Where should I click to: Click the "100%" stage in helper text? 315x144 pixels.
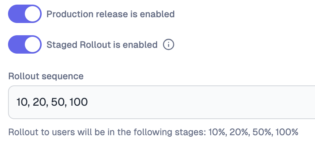[x=287, y=132]
